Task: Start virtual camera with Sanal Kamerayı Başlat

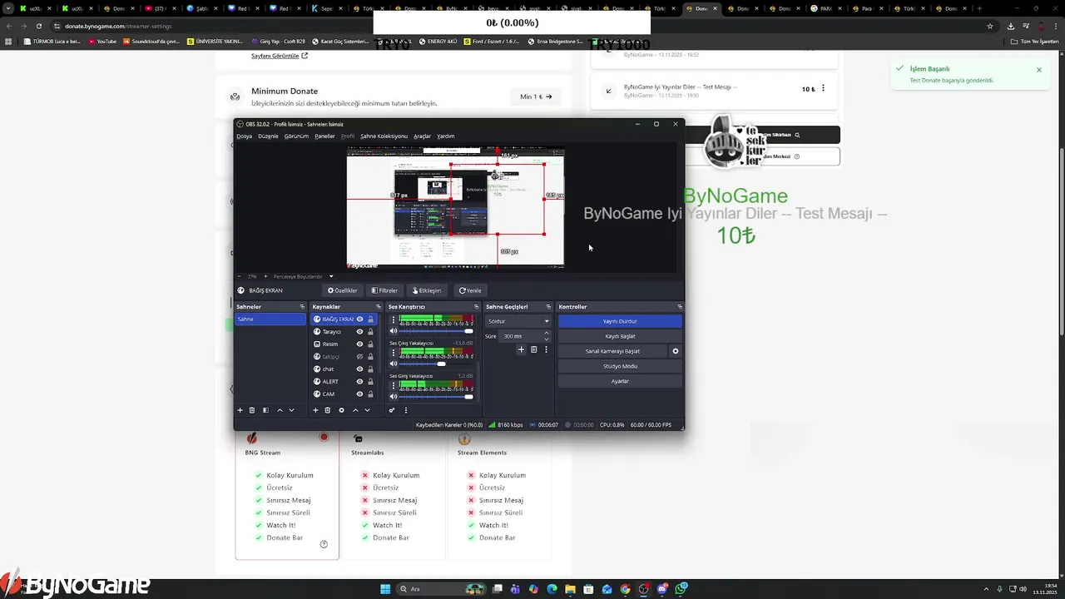Action: (x=612, y=351)
